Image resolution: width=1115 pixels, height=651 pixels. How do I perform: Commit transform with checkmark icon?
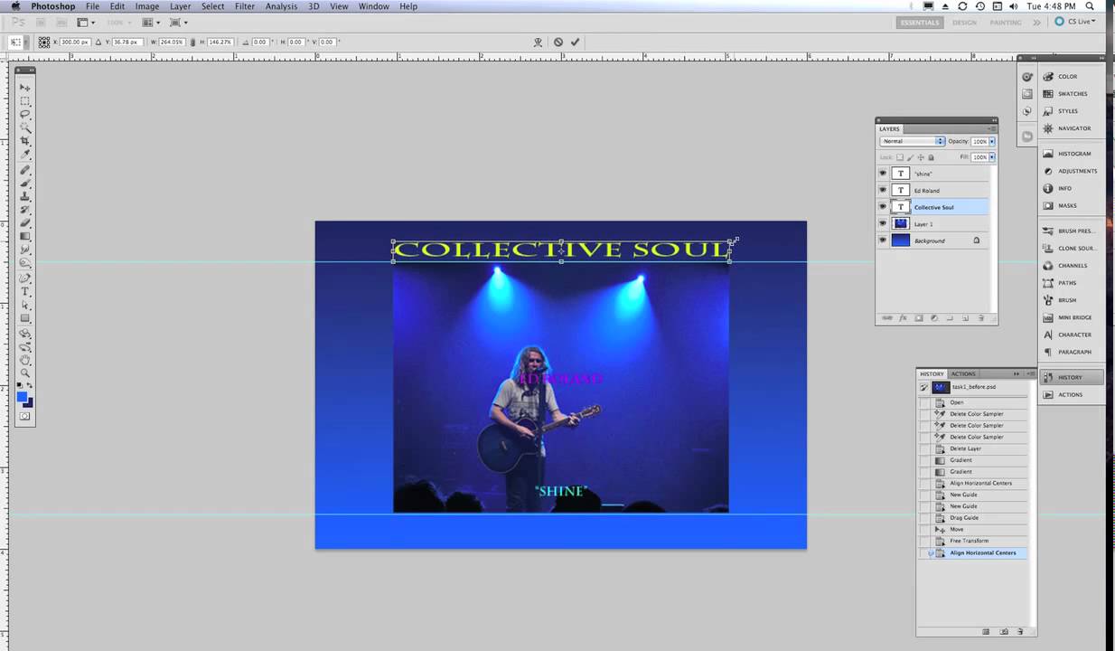click(x=575, y=42)
